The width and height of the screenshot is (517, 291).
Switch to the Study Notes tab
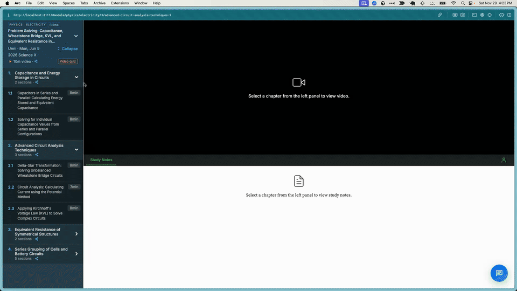coord(101,160)
